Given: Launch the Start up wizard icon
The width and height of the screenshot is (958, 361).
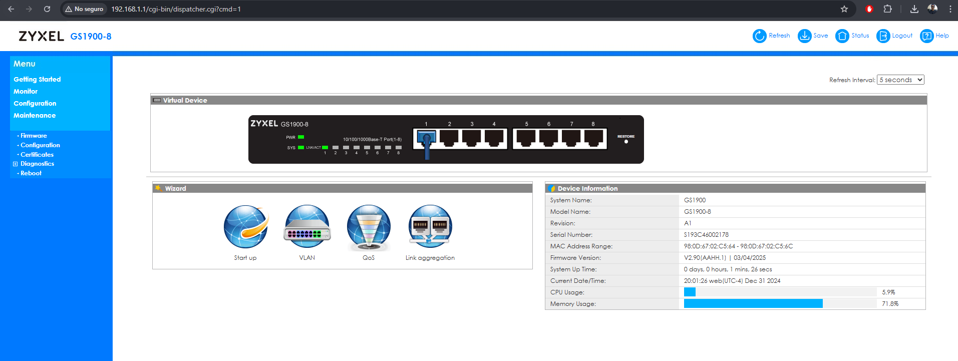Looking at the screenshot, I should click(245, 227).
